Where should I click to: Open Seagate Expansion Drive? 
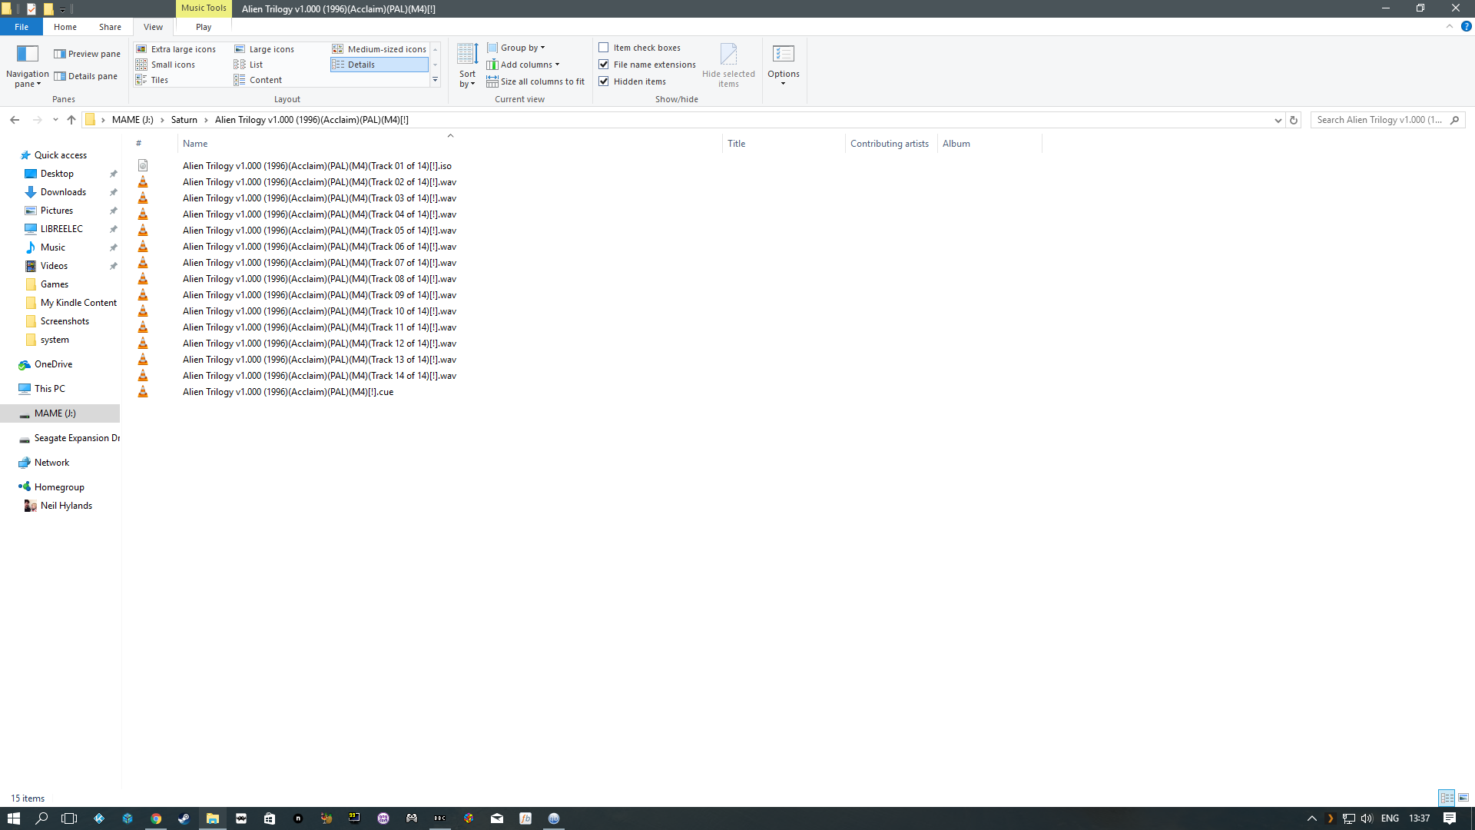77,438
